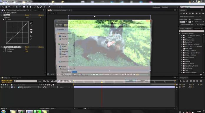
Task: Open Workspace dropdown set to Standard
Action: tap(170, 7)
